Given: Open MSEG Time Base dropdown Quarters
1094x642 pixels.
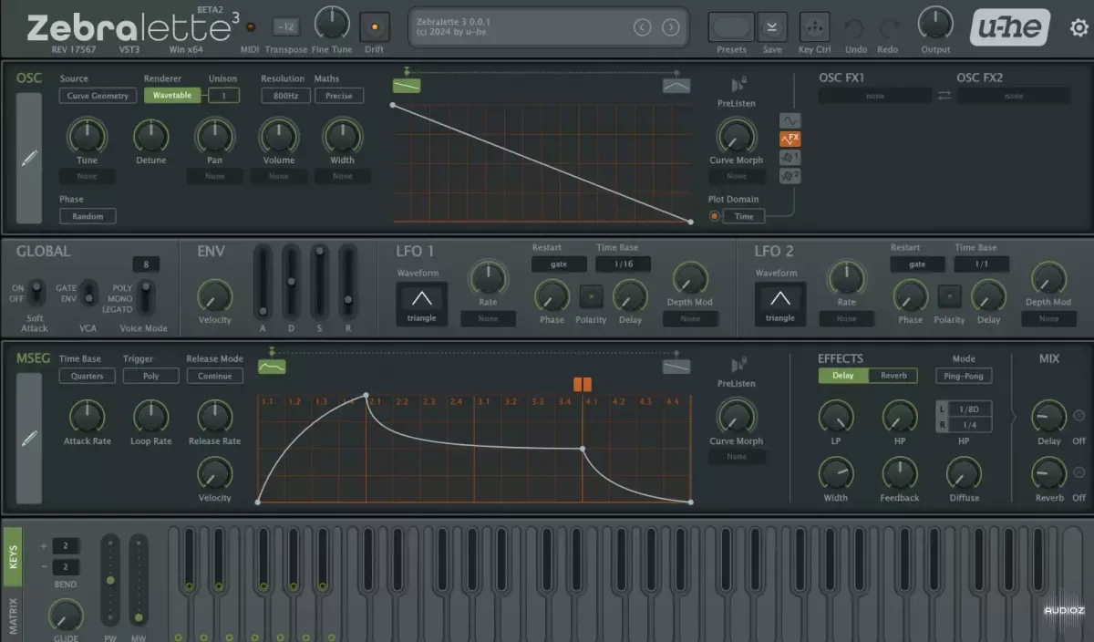Looking at the screenshot, I should (x=88, y=376).
